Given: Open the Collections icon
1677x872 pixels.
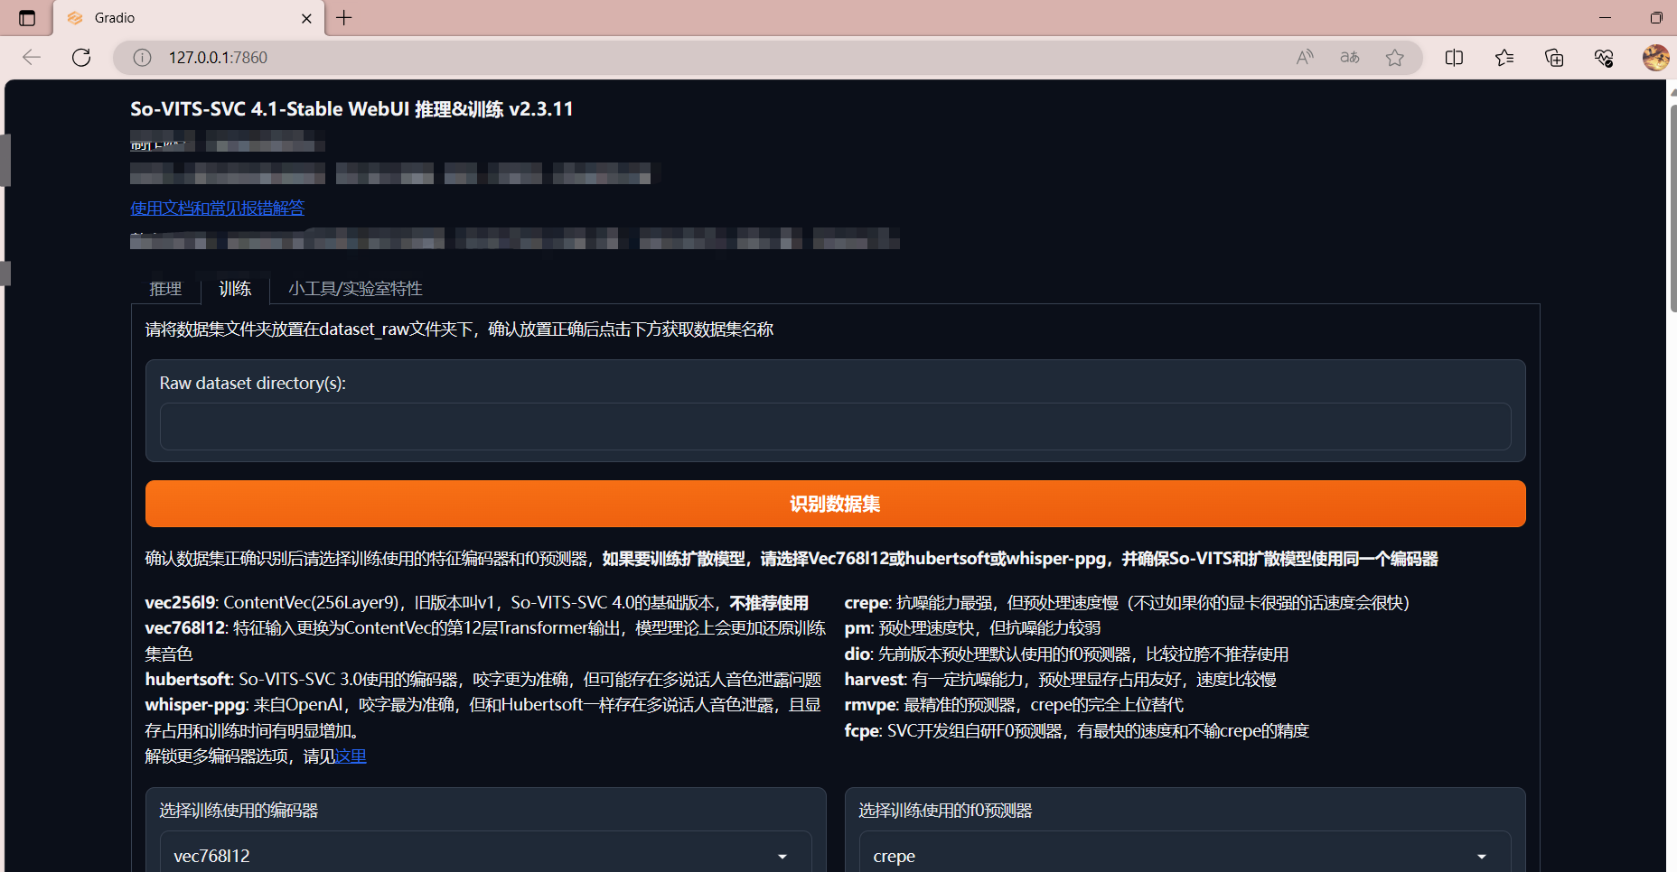Looking at the screenshot, I should click(1554, 58).
